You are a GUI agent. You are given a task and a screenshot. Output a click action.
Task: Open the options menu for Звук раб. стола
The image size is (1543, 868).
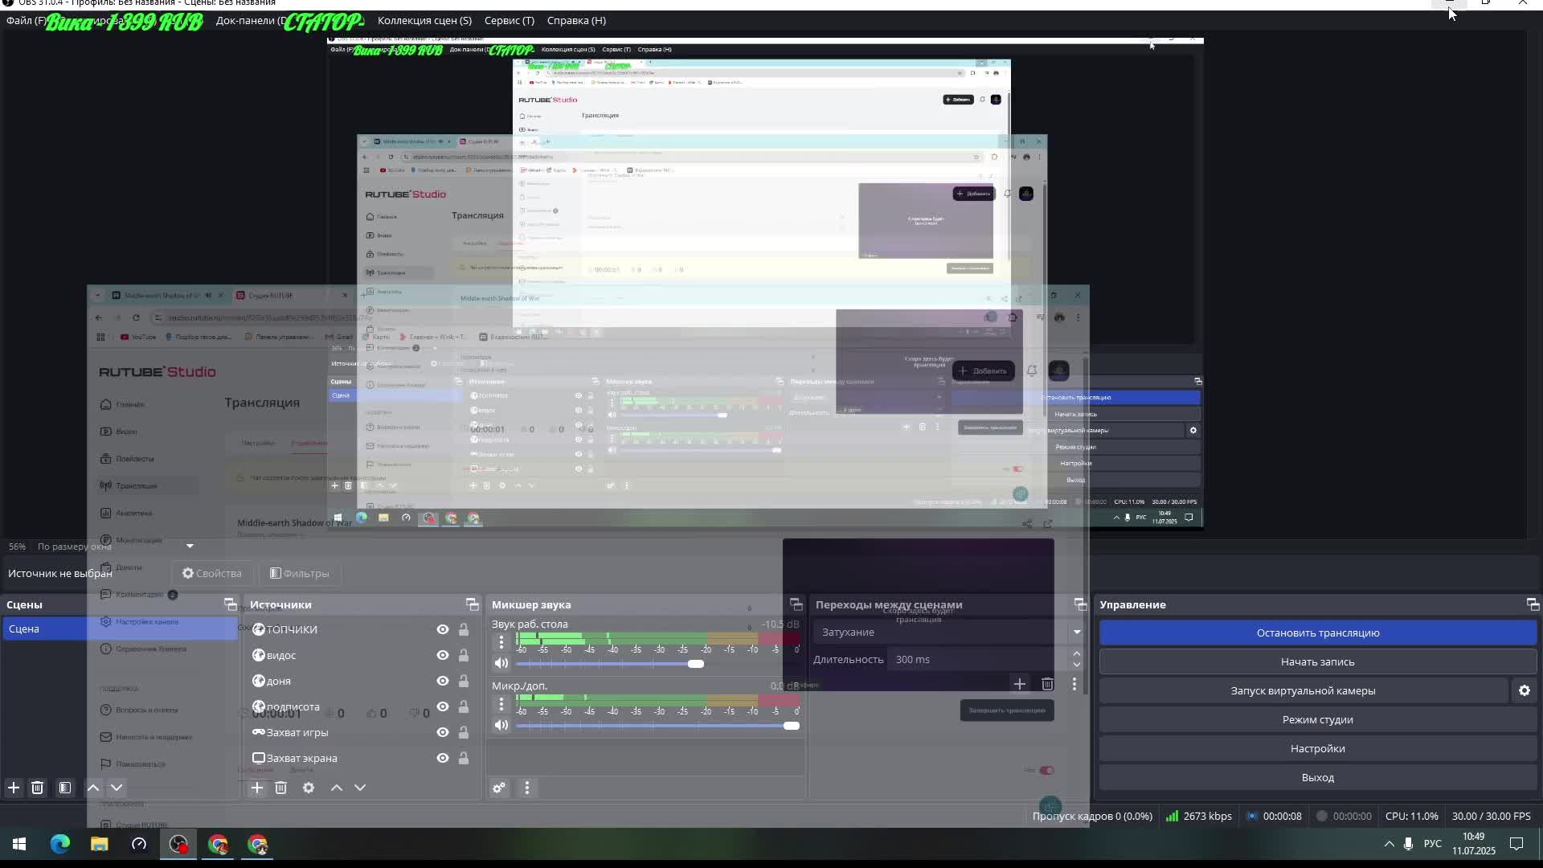(x=501, y=641)
